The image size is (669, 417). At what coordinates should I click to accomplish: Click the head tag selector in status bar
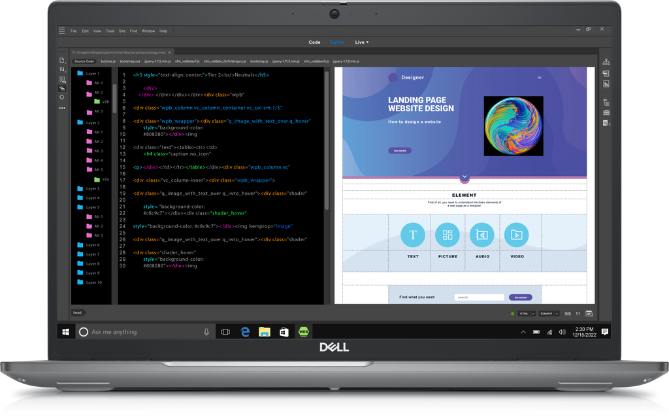78,313
